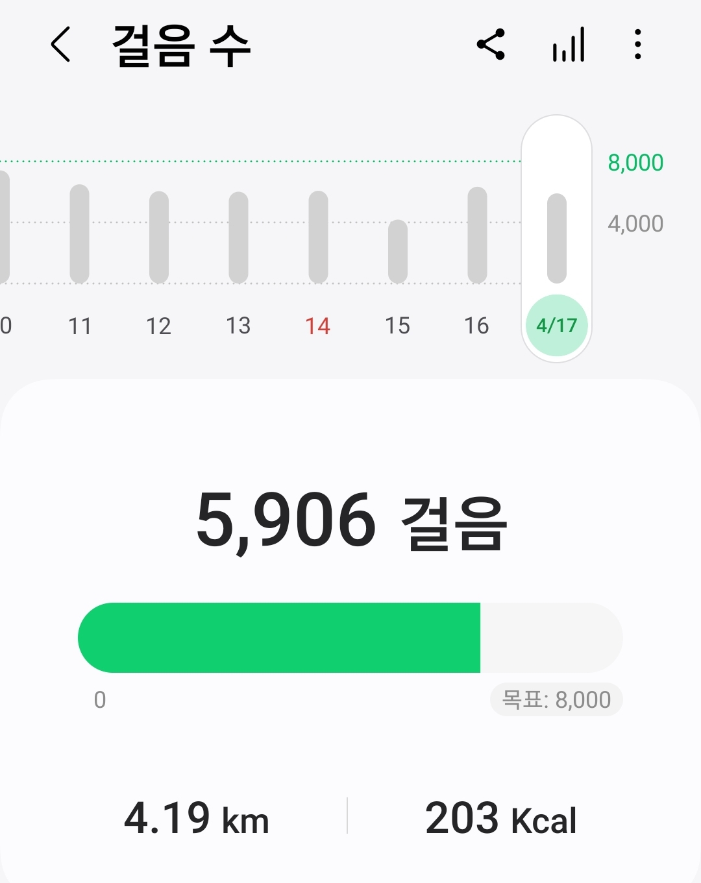Viewport: 701px width, 883px height.
Task: Tap the share icon
Action: pos(491,45)
